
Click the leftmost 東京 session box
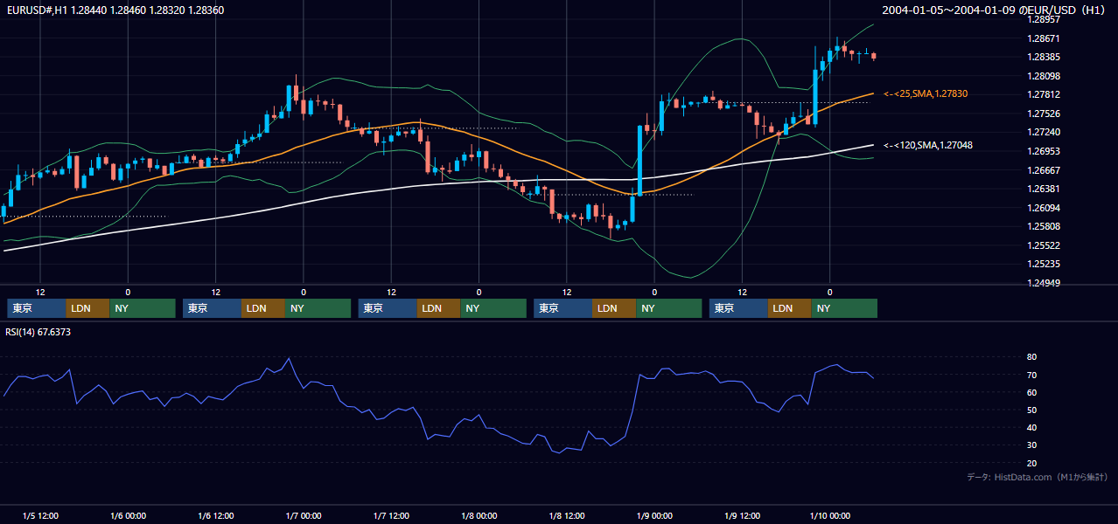pyautogui.click(x=37, y=308)
